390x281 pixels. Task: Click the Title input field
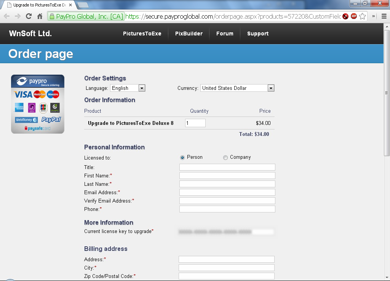(227, 167)
